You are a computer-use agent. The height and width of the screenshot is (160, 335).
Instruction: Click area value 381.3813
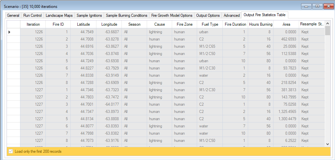pos(286,90)
